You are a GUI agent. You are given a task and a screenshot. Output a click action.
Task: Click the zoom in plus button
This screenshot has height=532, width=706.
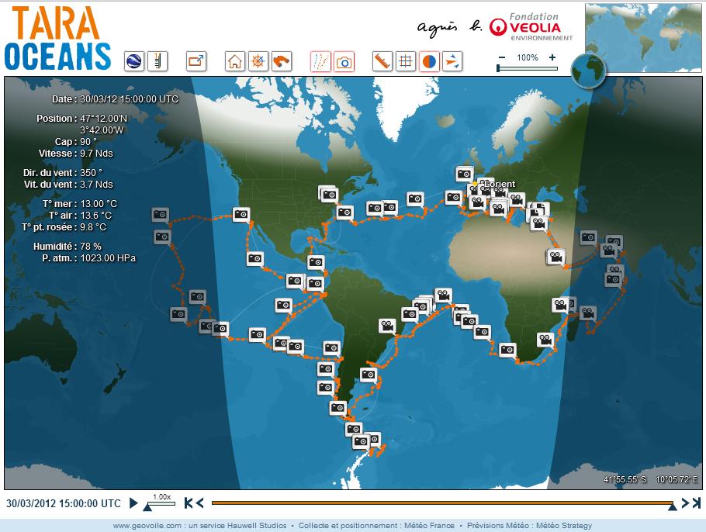552,57
